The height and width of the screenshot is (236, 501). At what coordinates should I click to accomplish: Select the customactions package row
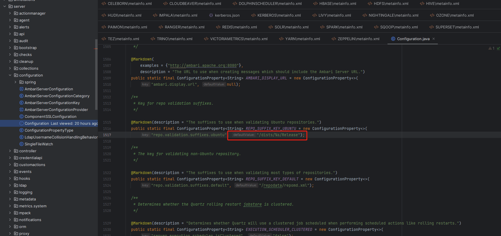[49, 165]
